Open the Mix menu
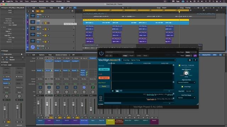The height and width of the screenshot is (127, 227). coord(47,1)
